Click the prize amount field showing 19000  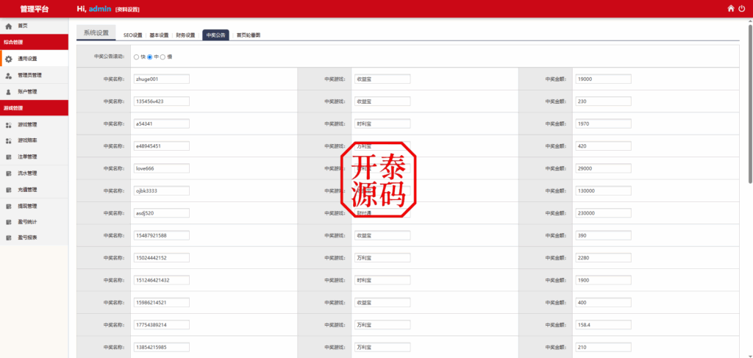tap(603, 79)
